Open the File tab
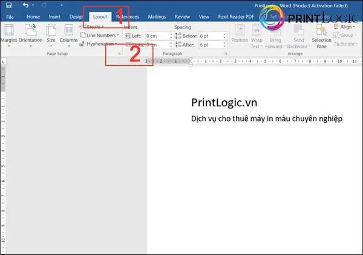Image resolution: width=363 pixels, height=255 pixels. click(x=10, y=17)
